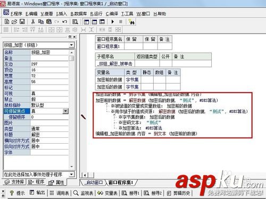
Task: Open the H.帮助 menu
Action: [160, 14]
